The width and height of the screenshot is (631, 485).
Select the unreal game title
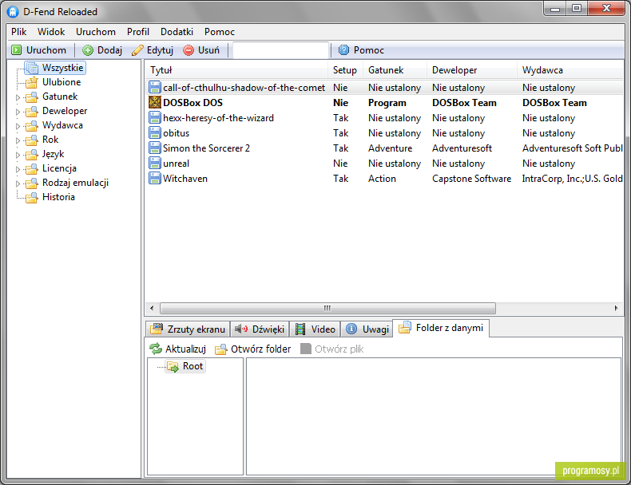pos(176,164)
